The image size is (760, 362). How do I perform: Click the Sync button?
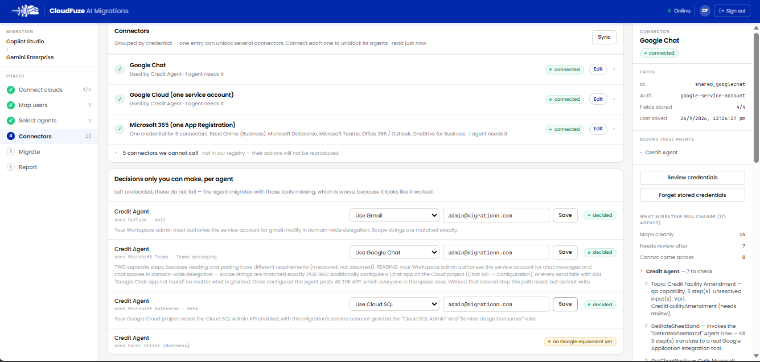tap(605, 37)
